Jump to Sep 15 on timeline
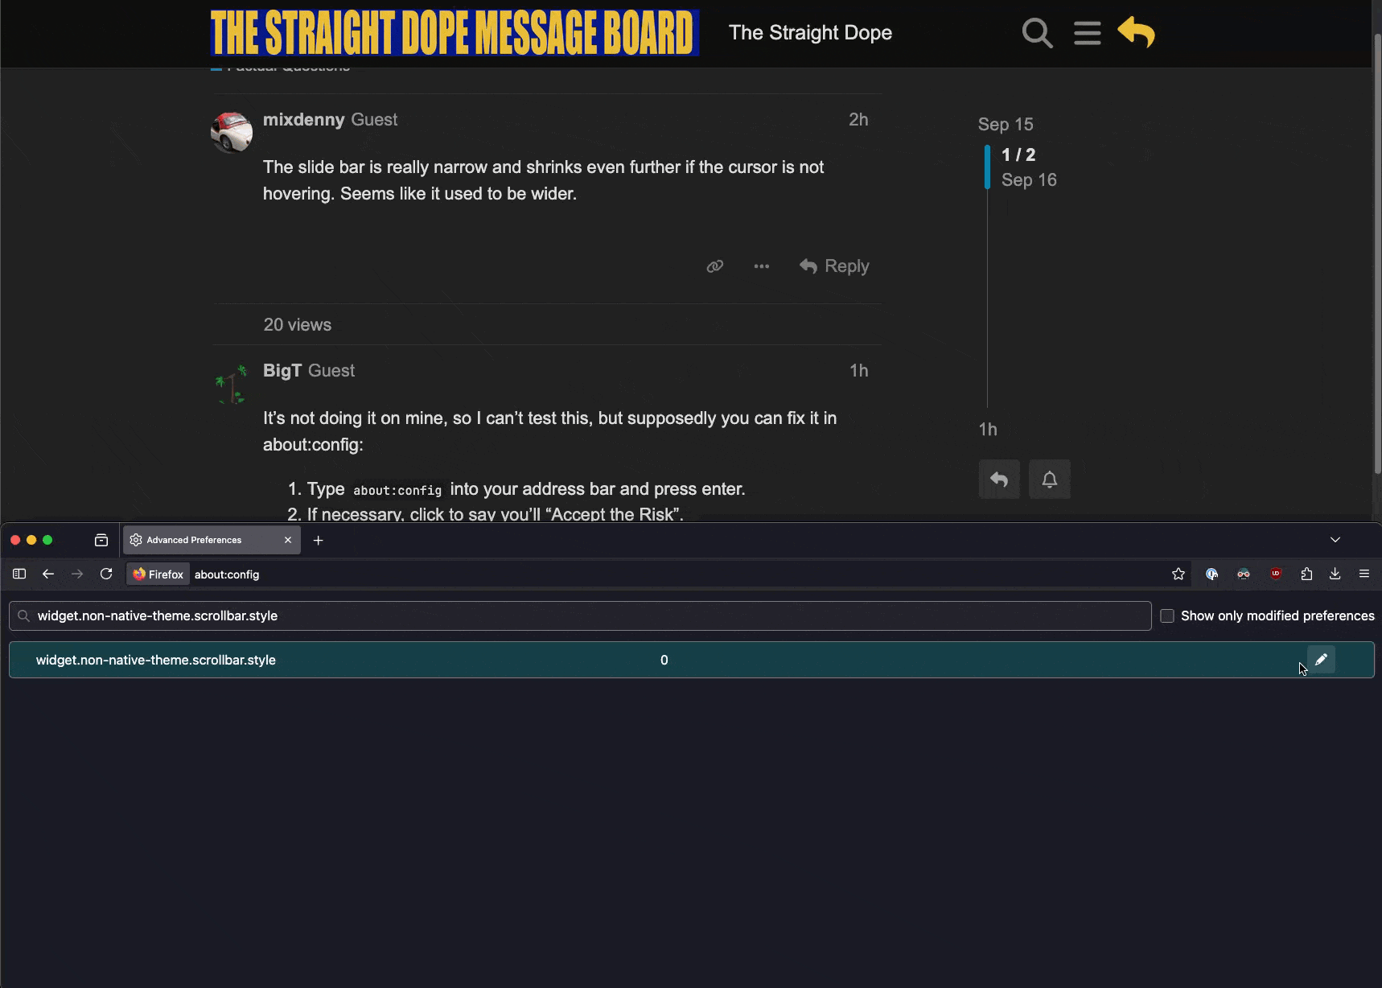1382x988 pixels. click(1006, 125)
